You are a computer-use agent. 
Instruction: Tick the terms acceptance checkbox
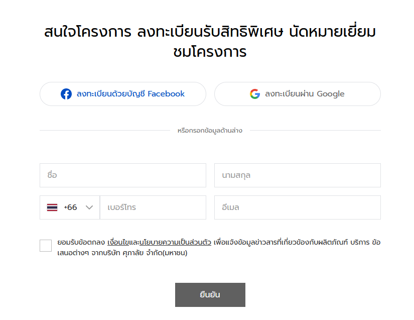point(46,246)
